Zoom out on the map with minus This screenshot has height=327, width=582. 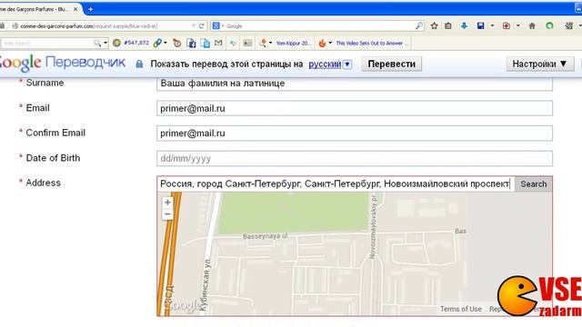click(x=167, y=214)
